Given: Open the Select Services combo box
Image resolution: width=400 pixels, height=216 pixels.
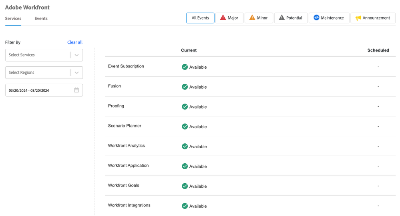Looking at the screenshot, I should pos(44,55).
